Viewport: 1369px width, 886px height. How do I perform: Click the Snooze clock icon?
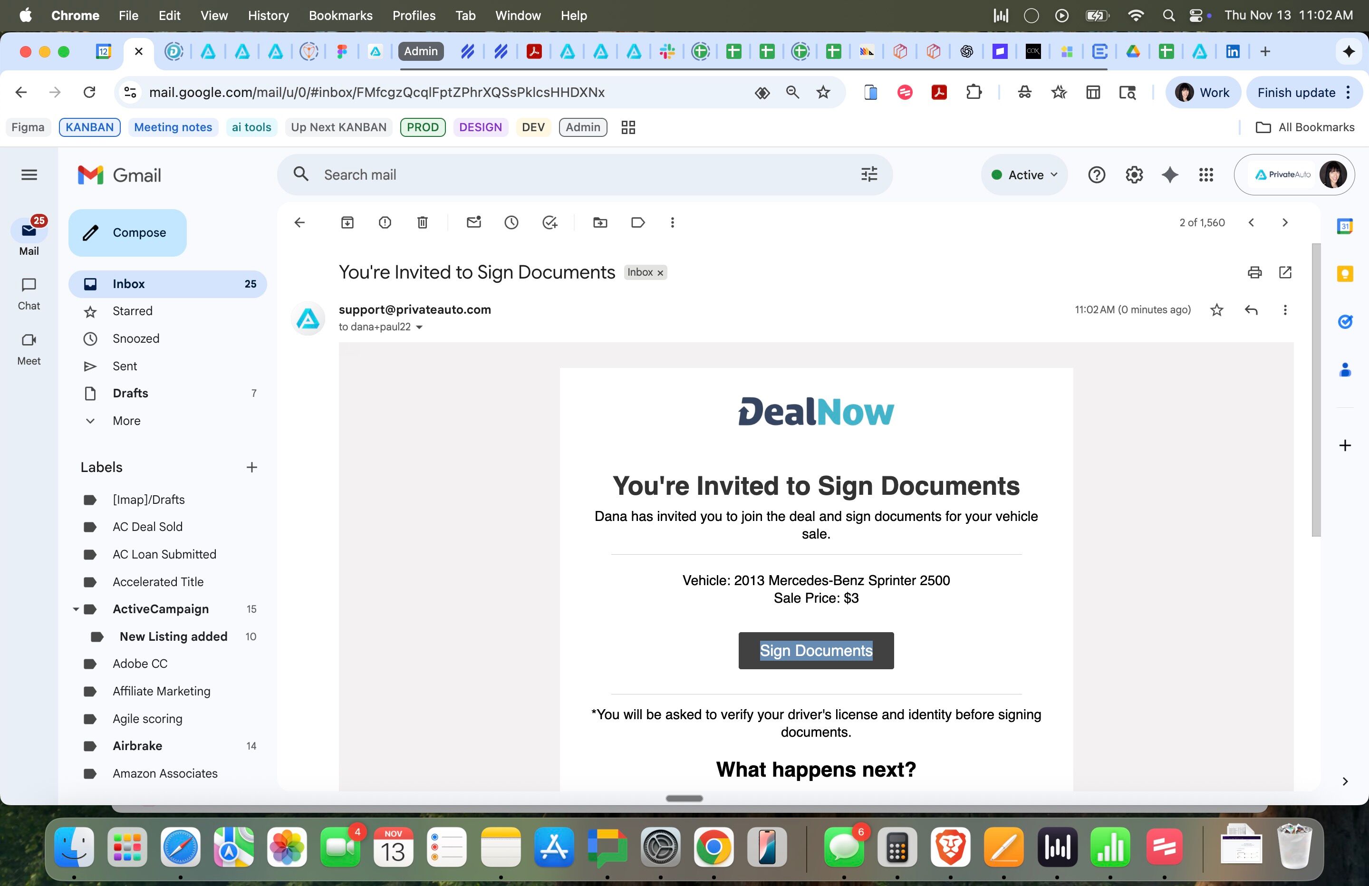pos(511,222)
